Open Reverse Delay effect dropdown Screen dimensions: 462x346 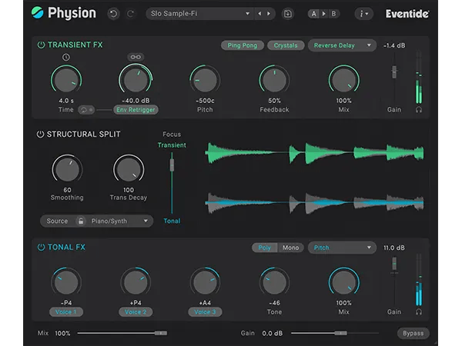[342, 45]
